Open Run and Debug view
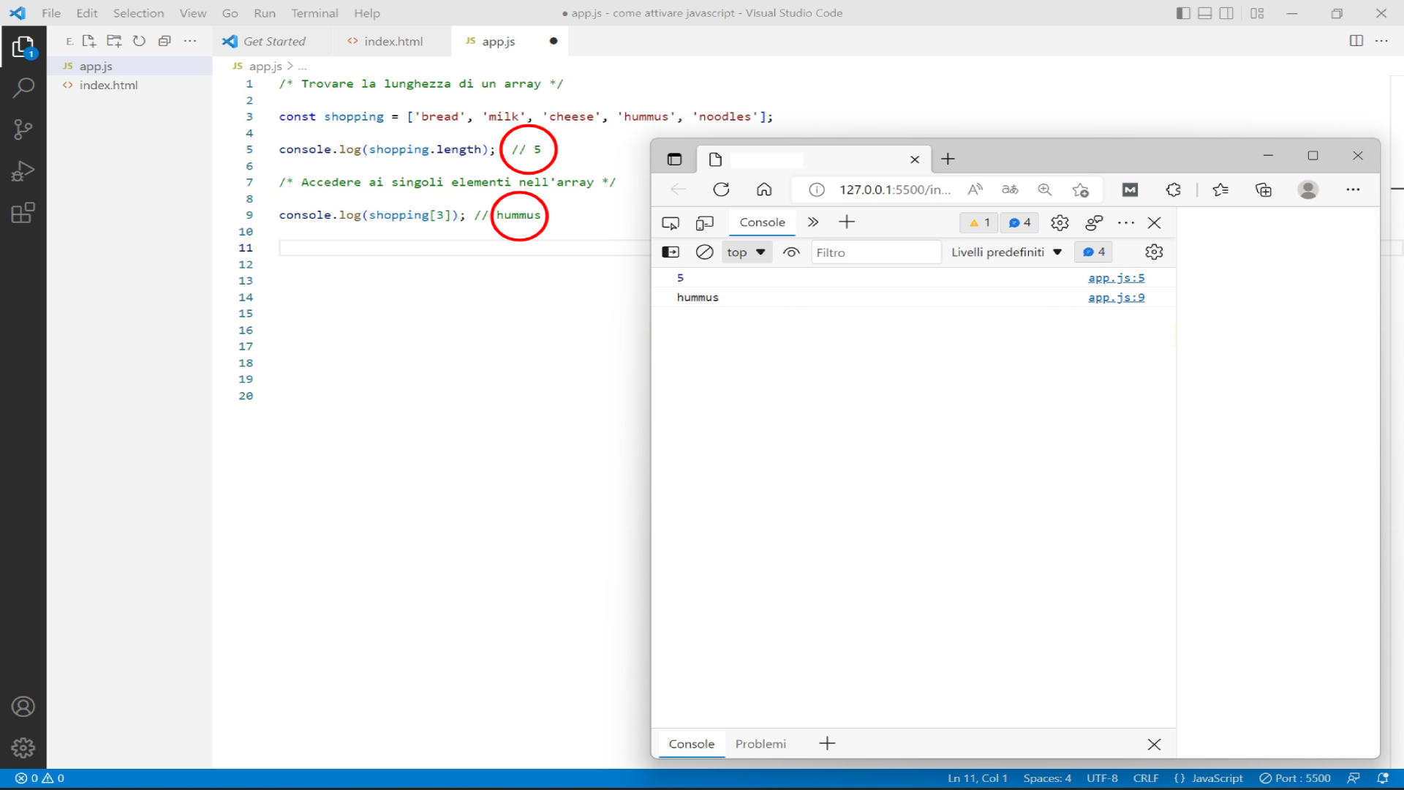 click(23, 171)
